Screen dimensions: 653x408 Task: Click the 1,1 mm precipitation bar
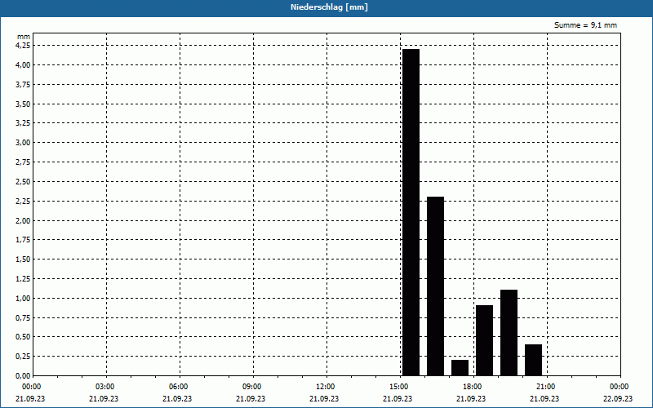[509, 333]
